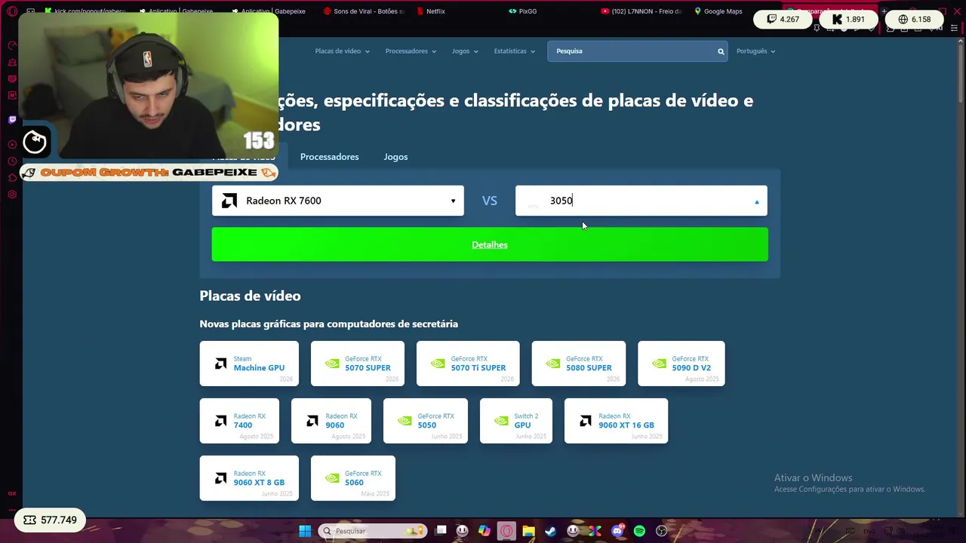Click the globe viewer count 6.158
Screen dimensions: 966x543
pos(915,20)
